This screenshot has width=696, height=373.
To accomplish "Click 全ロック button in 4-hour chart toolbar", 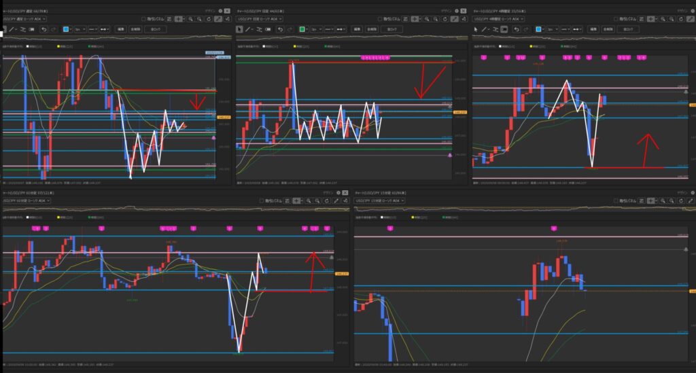I will pos(628,29).
